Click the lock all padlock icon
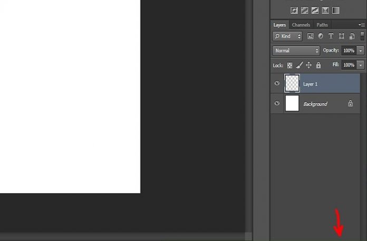The image size is (367, 241). [x=318, y=65]
